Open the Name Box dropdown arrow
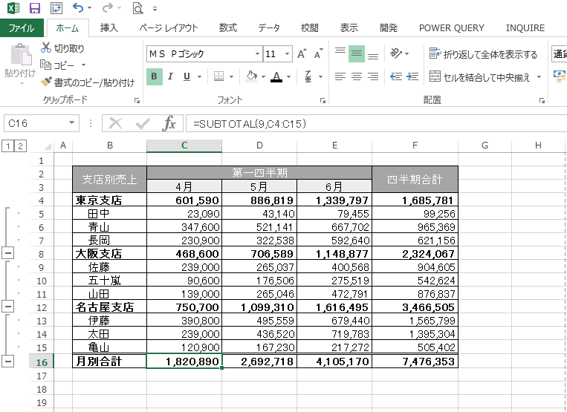 72,123
